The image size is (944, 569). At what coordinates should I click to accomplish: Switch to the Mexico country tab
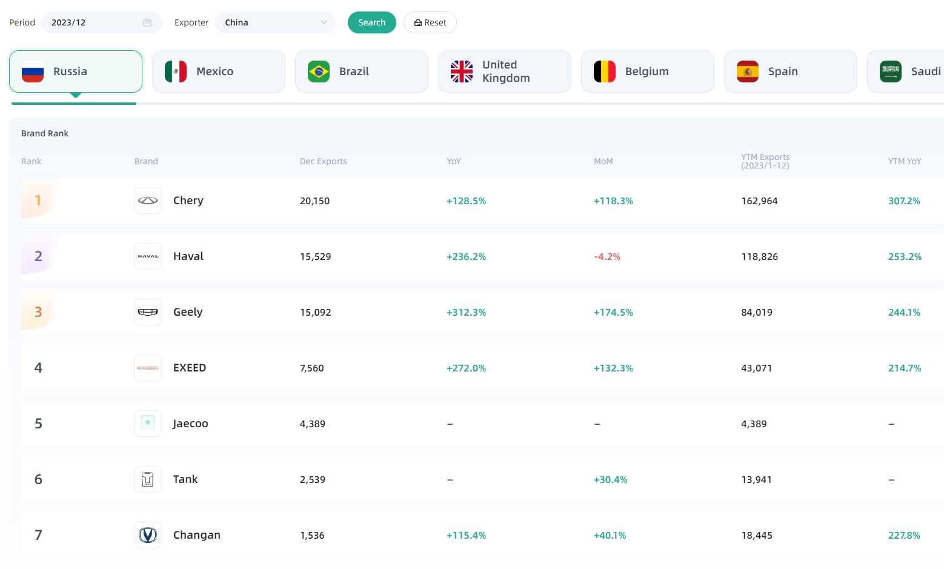(219, 72)
